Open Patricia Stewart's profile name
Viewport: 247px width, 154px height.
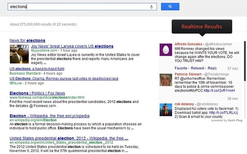188,74
